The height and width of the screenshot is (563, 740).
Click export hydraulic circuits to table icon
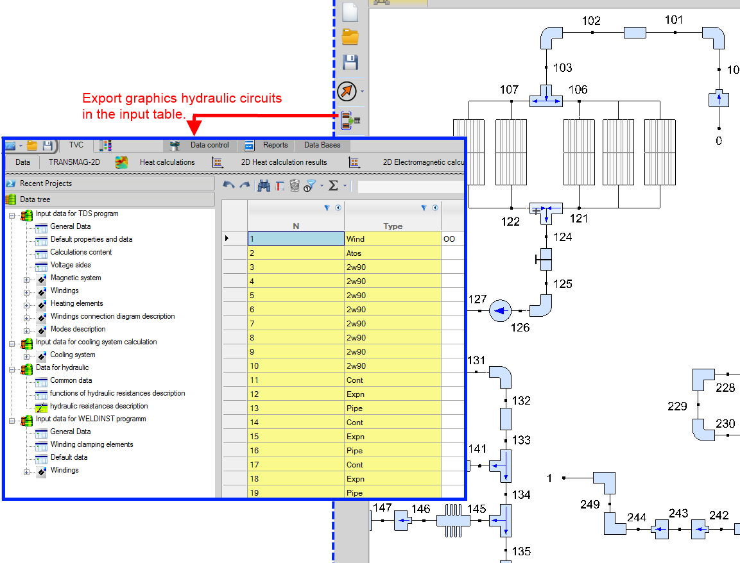pos(350,119)
